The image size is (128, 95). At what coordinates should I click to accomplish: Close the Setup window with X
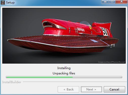click(121, 2)
